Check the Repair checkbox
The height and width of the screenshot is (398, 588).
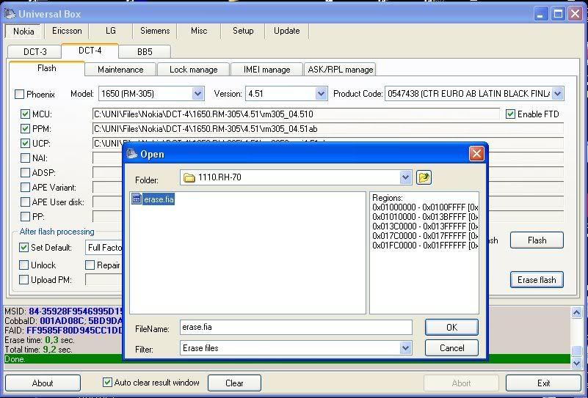[90, 265]
